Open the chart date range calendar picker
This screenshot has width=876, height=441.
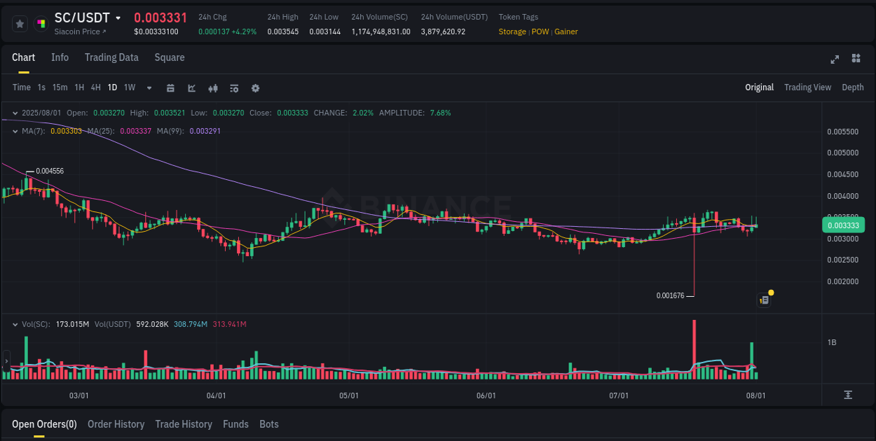[x=170, y=87]
